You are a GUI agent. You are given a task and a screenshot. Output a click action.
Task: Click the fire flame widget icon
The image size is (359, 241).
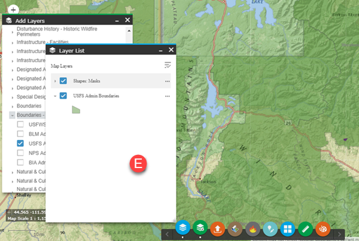click(x=252, y=229)
